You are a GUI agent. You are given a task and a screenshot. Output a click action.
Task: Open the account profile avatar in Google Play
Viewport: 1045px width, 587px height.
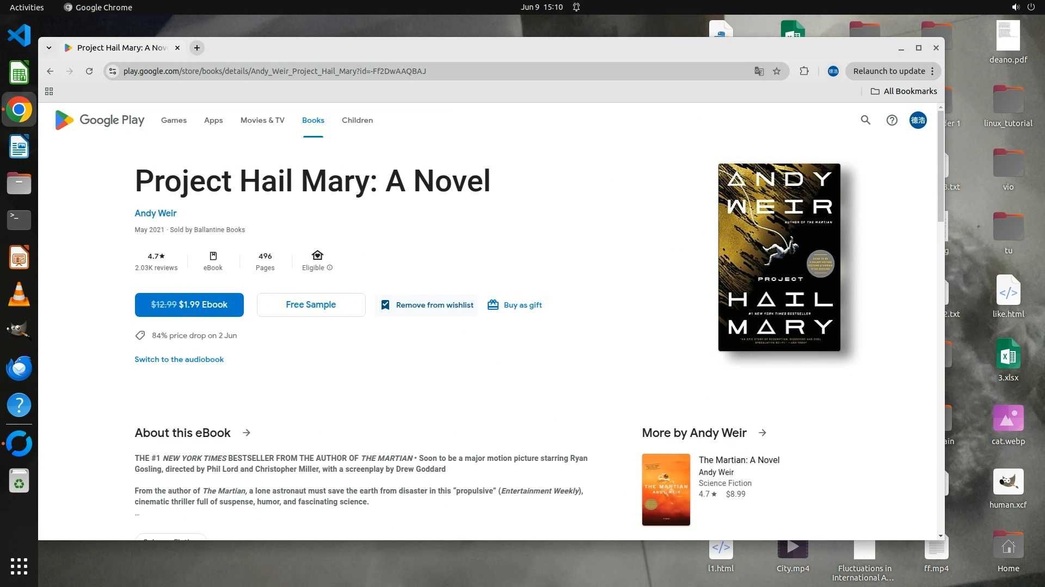(x=918, y=120)
